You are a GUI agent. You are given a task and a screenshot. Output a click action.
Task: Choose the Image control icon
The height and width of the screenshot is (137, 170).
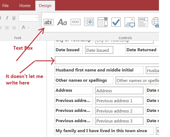[x=130, y=22]
